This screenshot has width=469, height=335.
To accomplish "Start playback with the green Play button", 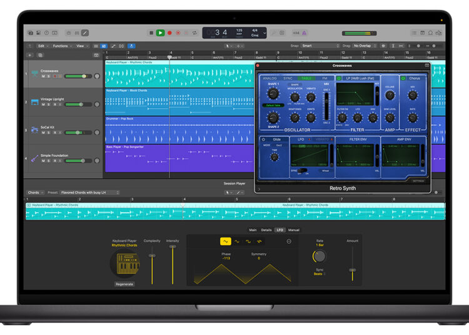I will point(160,33).
